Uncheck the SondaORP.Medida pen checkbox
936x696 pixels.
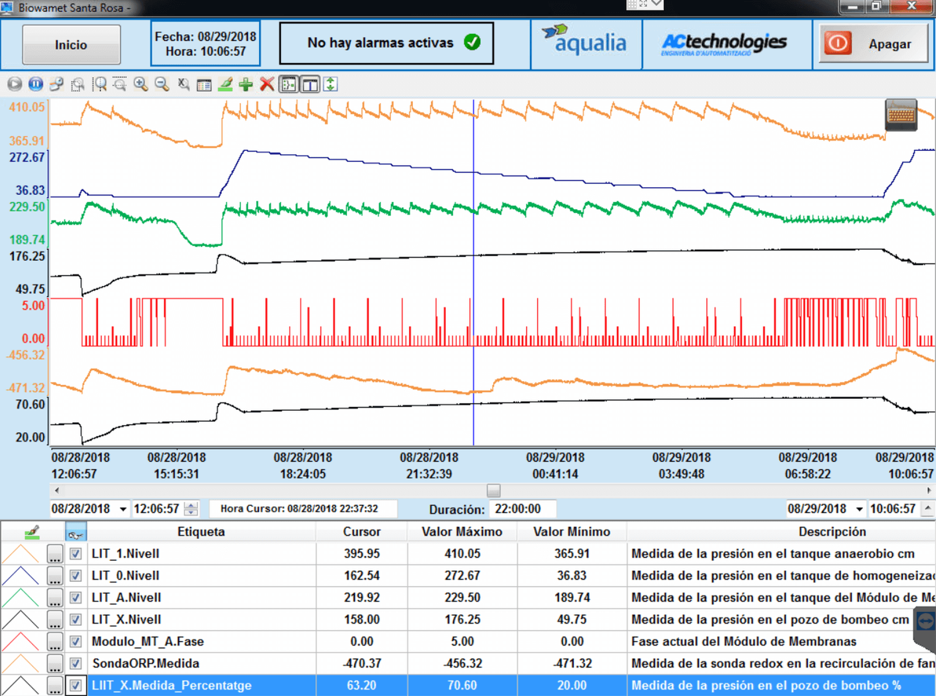75,663
